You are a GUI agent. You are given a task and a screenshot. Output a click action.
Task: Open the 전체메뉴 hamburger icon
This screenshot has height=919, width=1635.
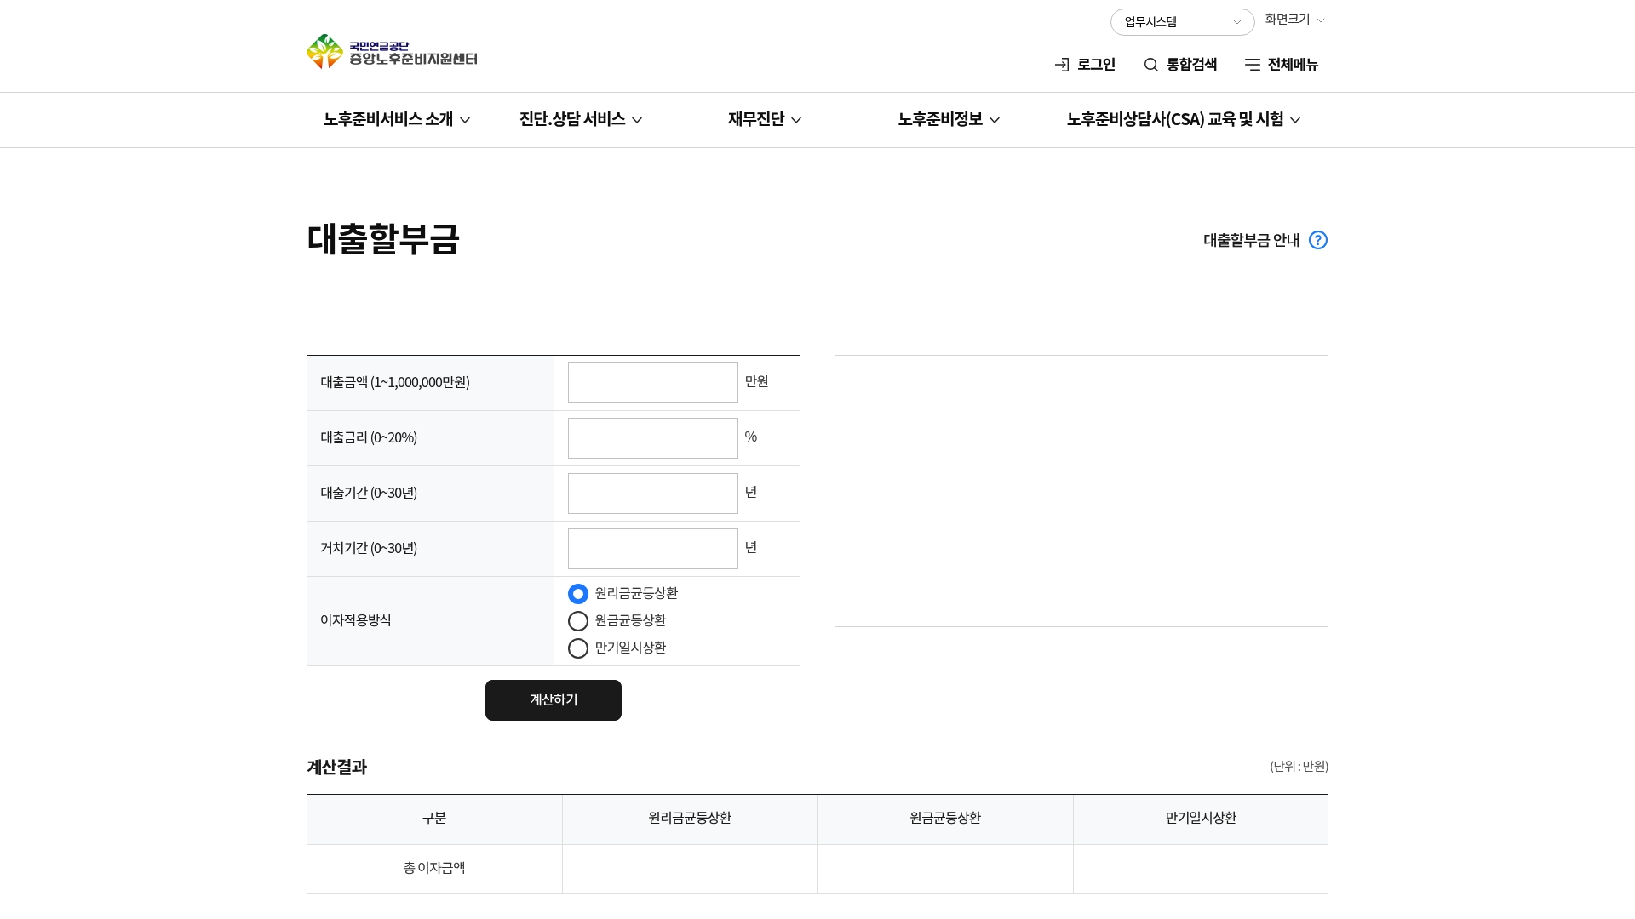click(x=1252, y=65)
